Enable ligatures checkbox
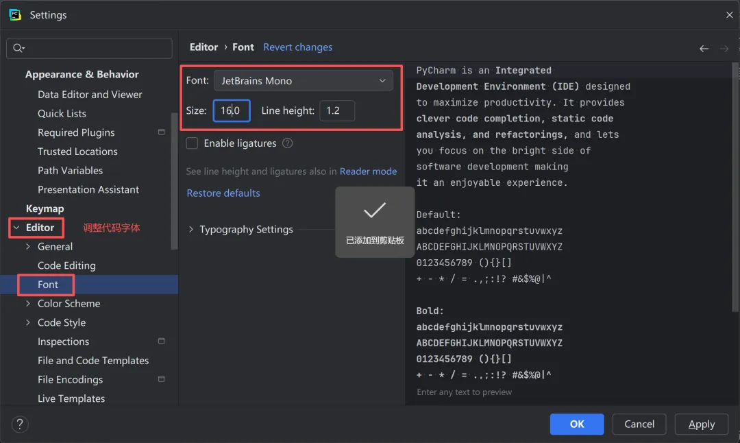The width and height of the screenshot is (740, 443). pyautogui.click(x=192, y=143)
